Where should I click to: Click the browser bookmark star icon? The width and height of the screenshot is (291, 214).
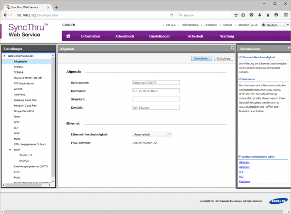(x=236, y=16)
